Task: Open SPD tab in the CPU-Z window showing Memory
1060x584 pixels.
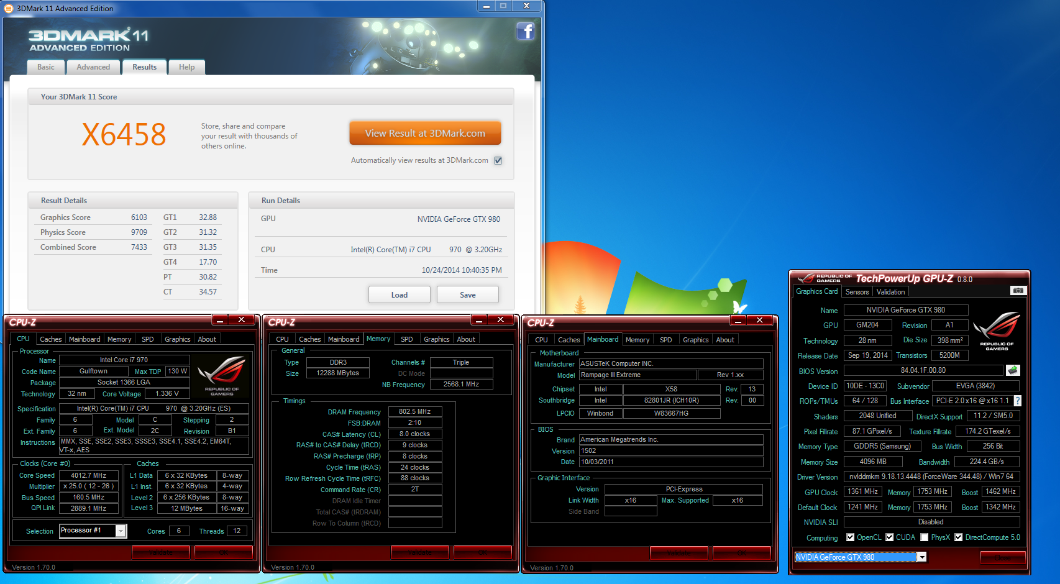Action: click(x=407, y=339)
